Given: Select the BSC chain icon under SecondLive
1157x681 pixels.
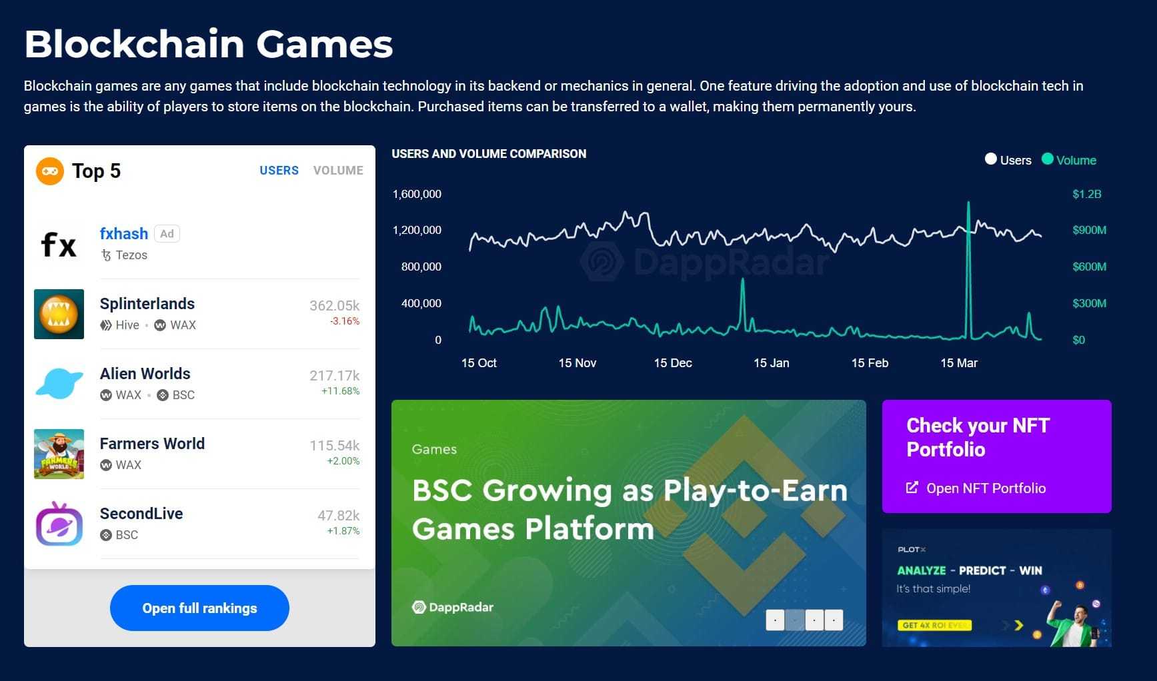Looking at the screenshot, I should (105, 535).
